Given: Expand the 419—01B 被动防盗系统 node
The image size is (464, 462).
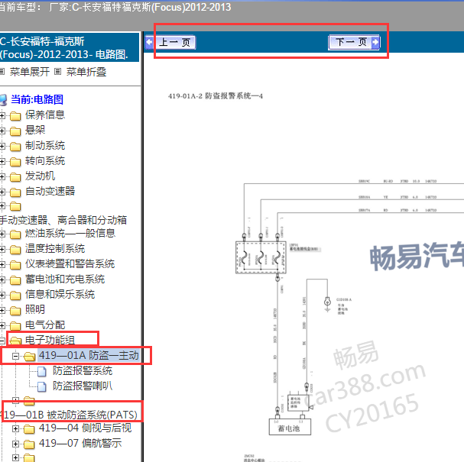Looking at the screenshot, I should 16,400.
